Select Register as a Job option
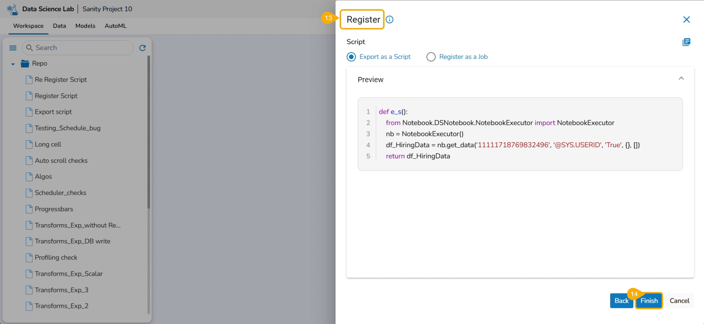Viewport: 704px width, 324px height. [431, 57]
